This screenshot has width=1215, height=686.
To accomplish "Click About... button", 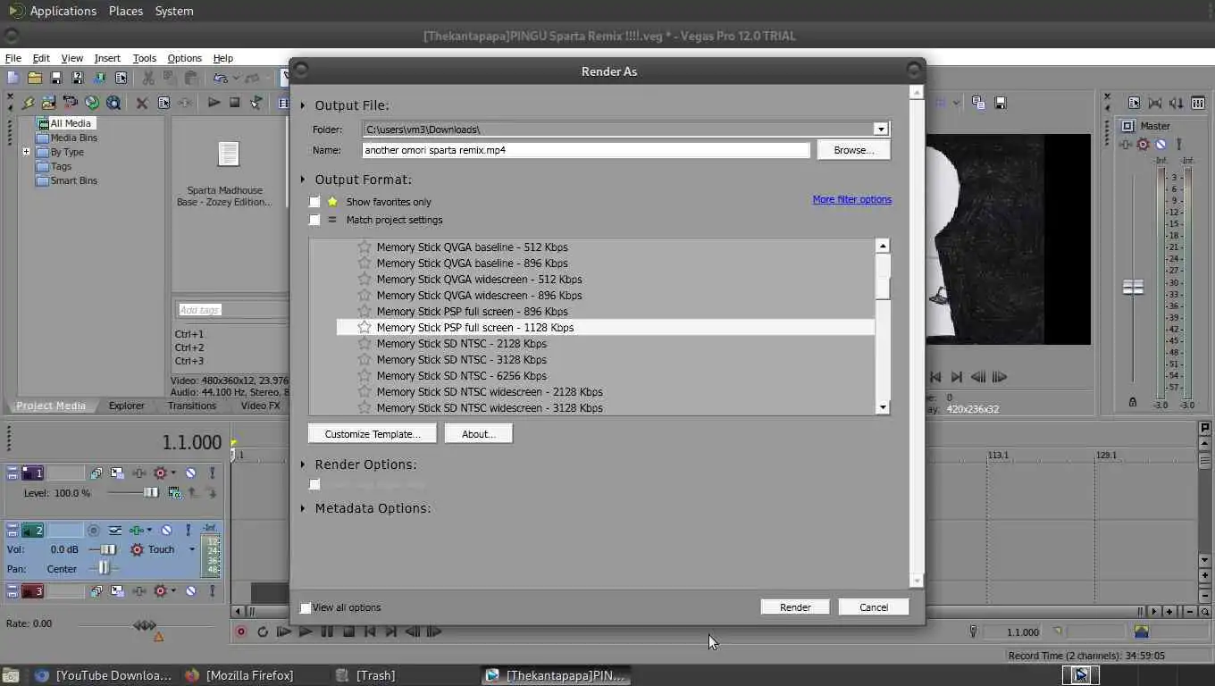I will tap(478, 434).
